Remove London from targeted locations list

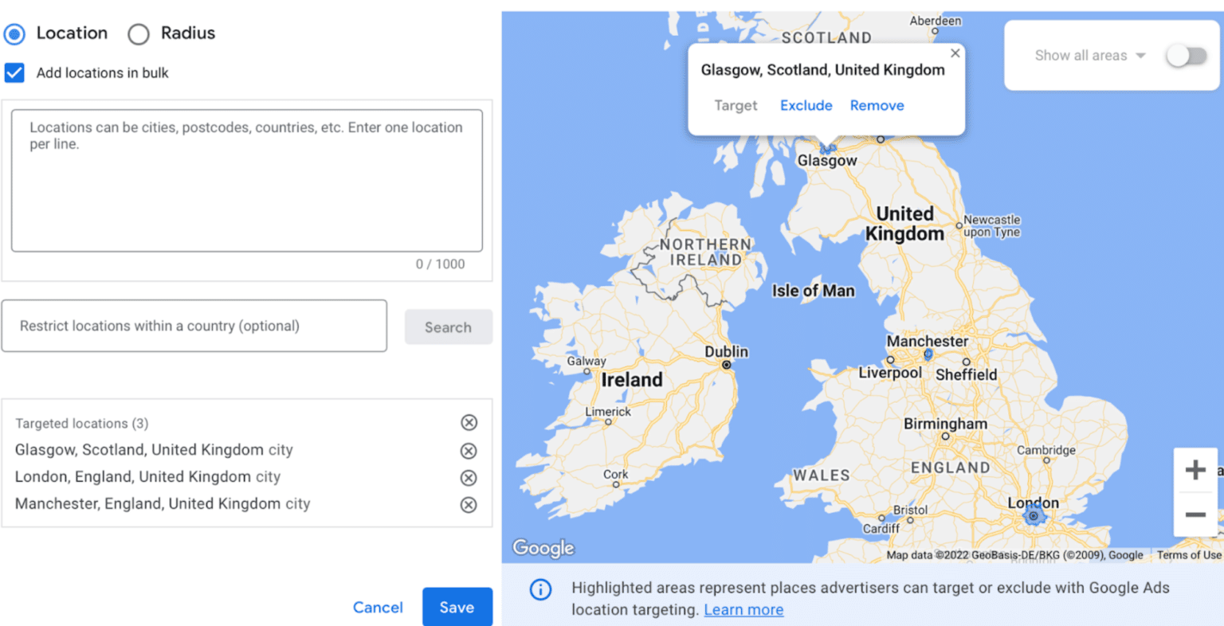(469, 477)
